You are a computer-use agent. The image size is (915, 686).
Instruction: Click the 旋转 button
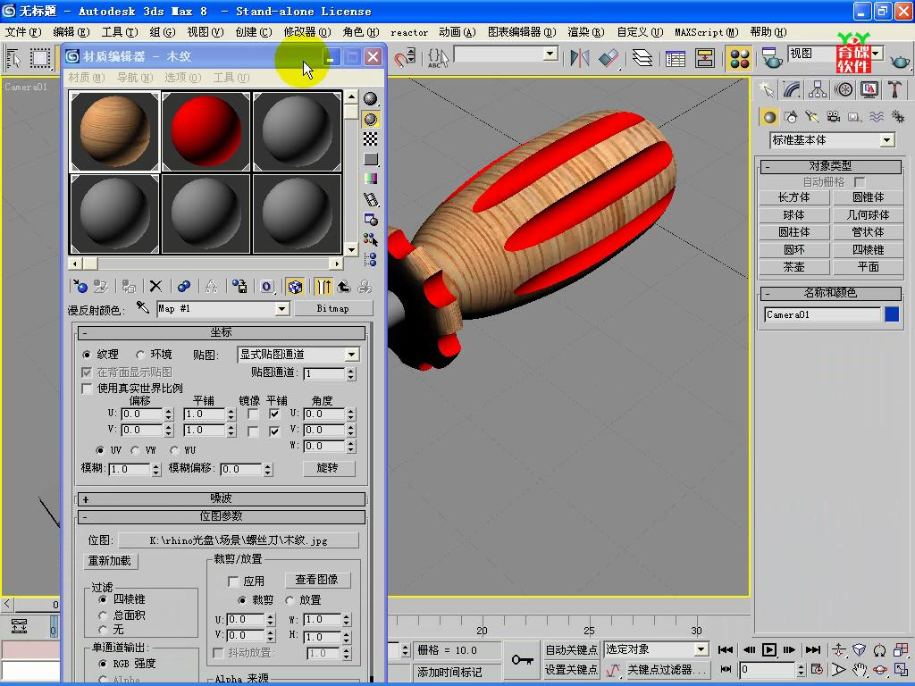(x=329, y=468)
